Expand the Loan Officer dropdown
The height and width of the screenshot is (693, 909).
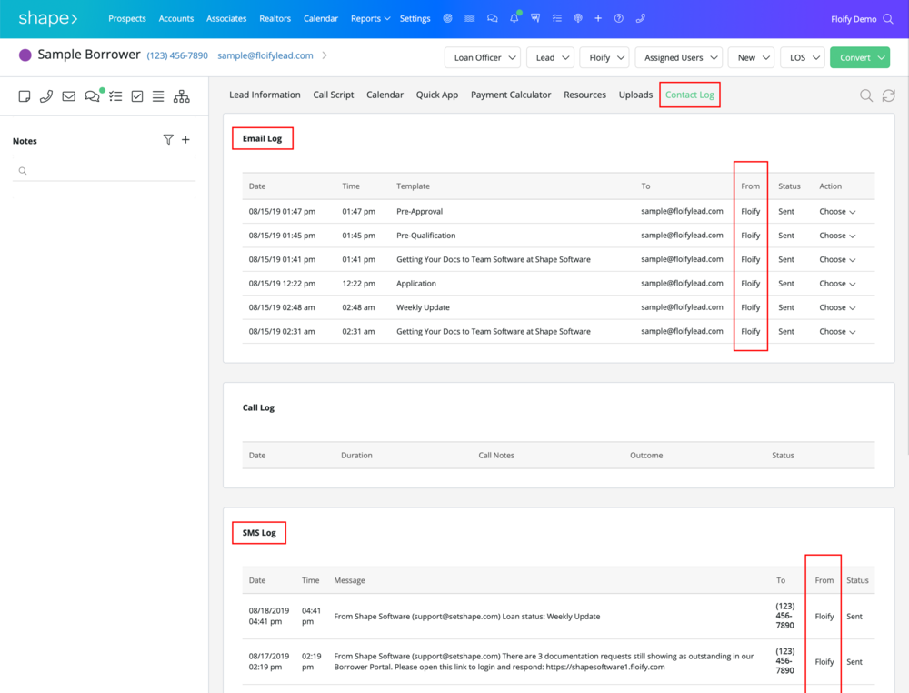coord(483,57)
